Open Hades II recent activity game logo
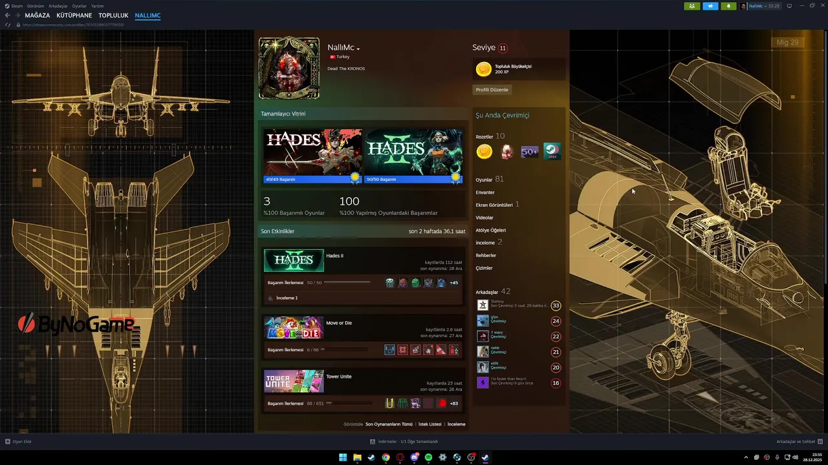The width and height of the screenshot is (828, 465). click(294, 260)
